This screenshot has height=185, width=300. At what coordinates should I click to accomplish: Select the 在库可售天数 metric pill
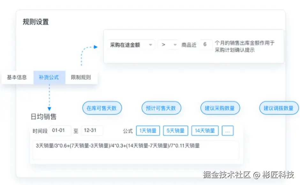click(102, 108)
